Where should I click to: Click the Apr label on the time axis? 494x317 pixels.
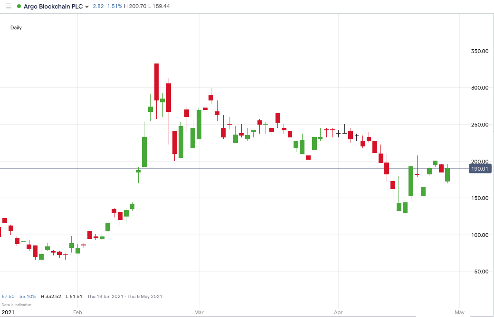point(338,312)
